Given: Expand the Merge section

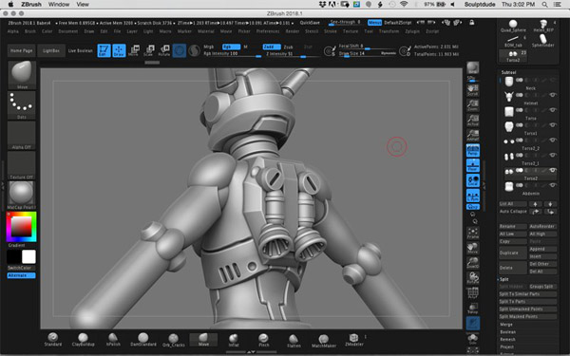Looking at the screenshot, I should [x=506, y=325].
